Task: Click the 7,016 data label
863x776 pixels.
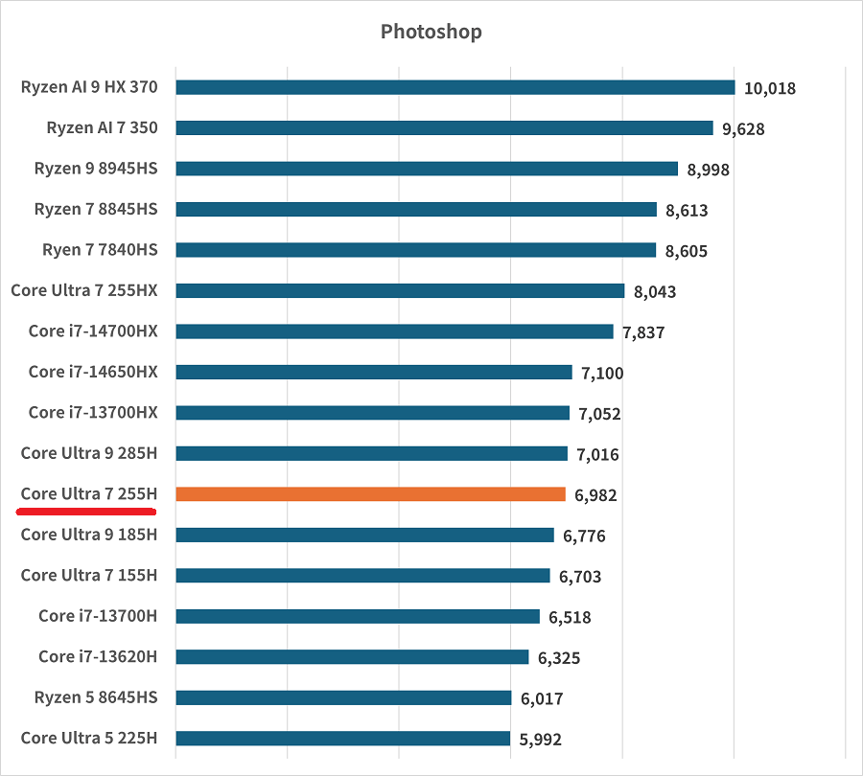Action: [597, 454]
